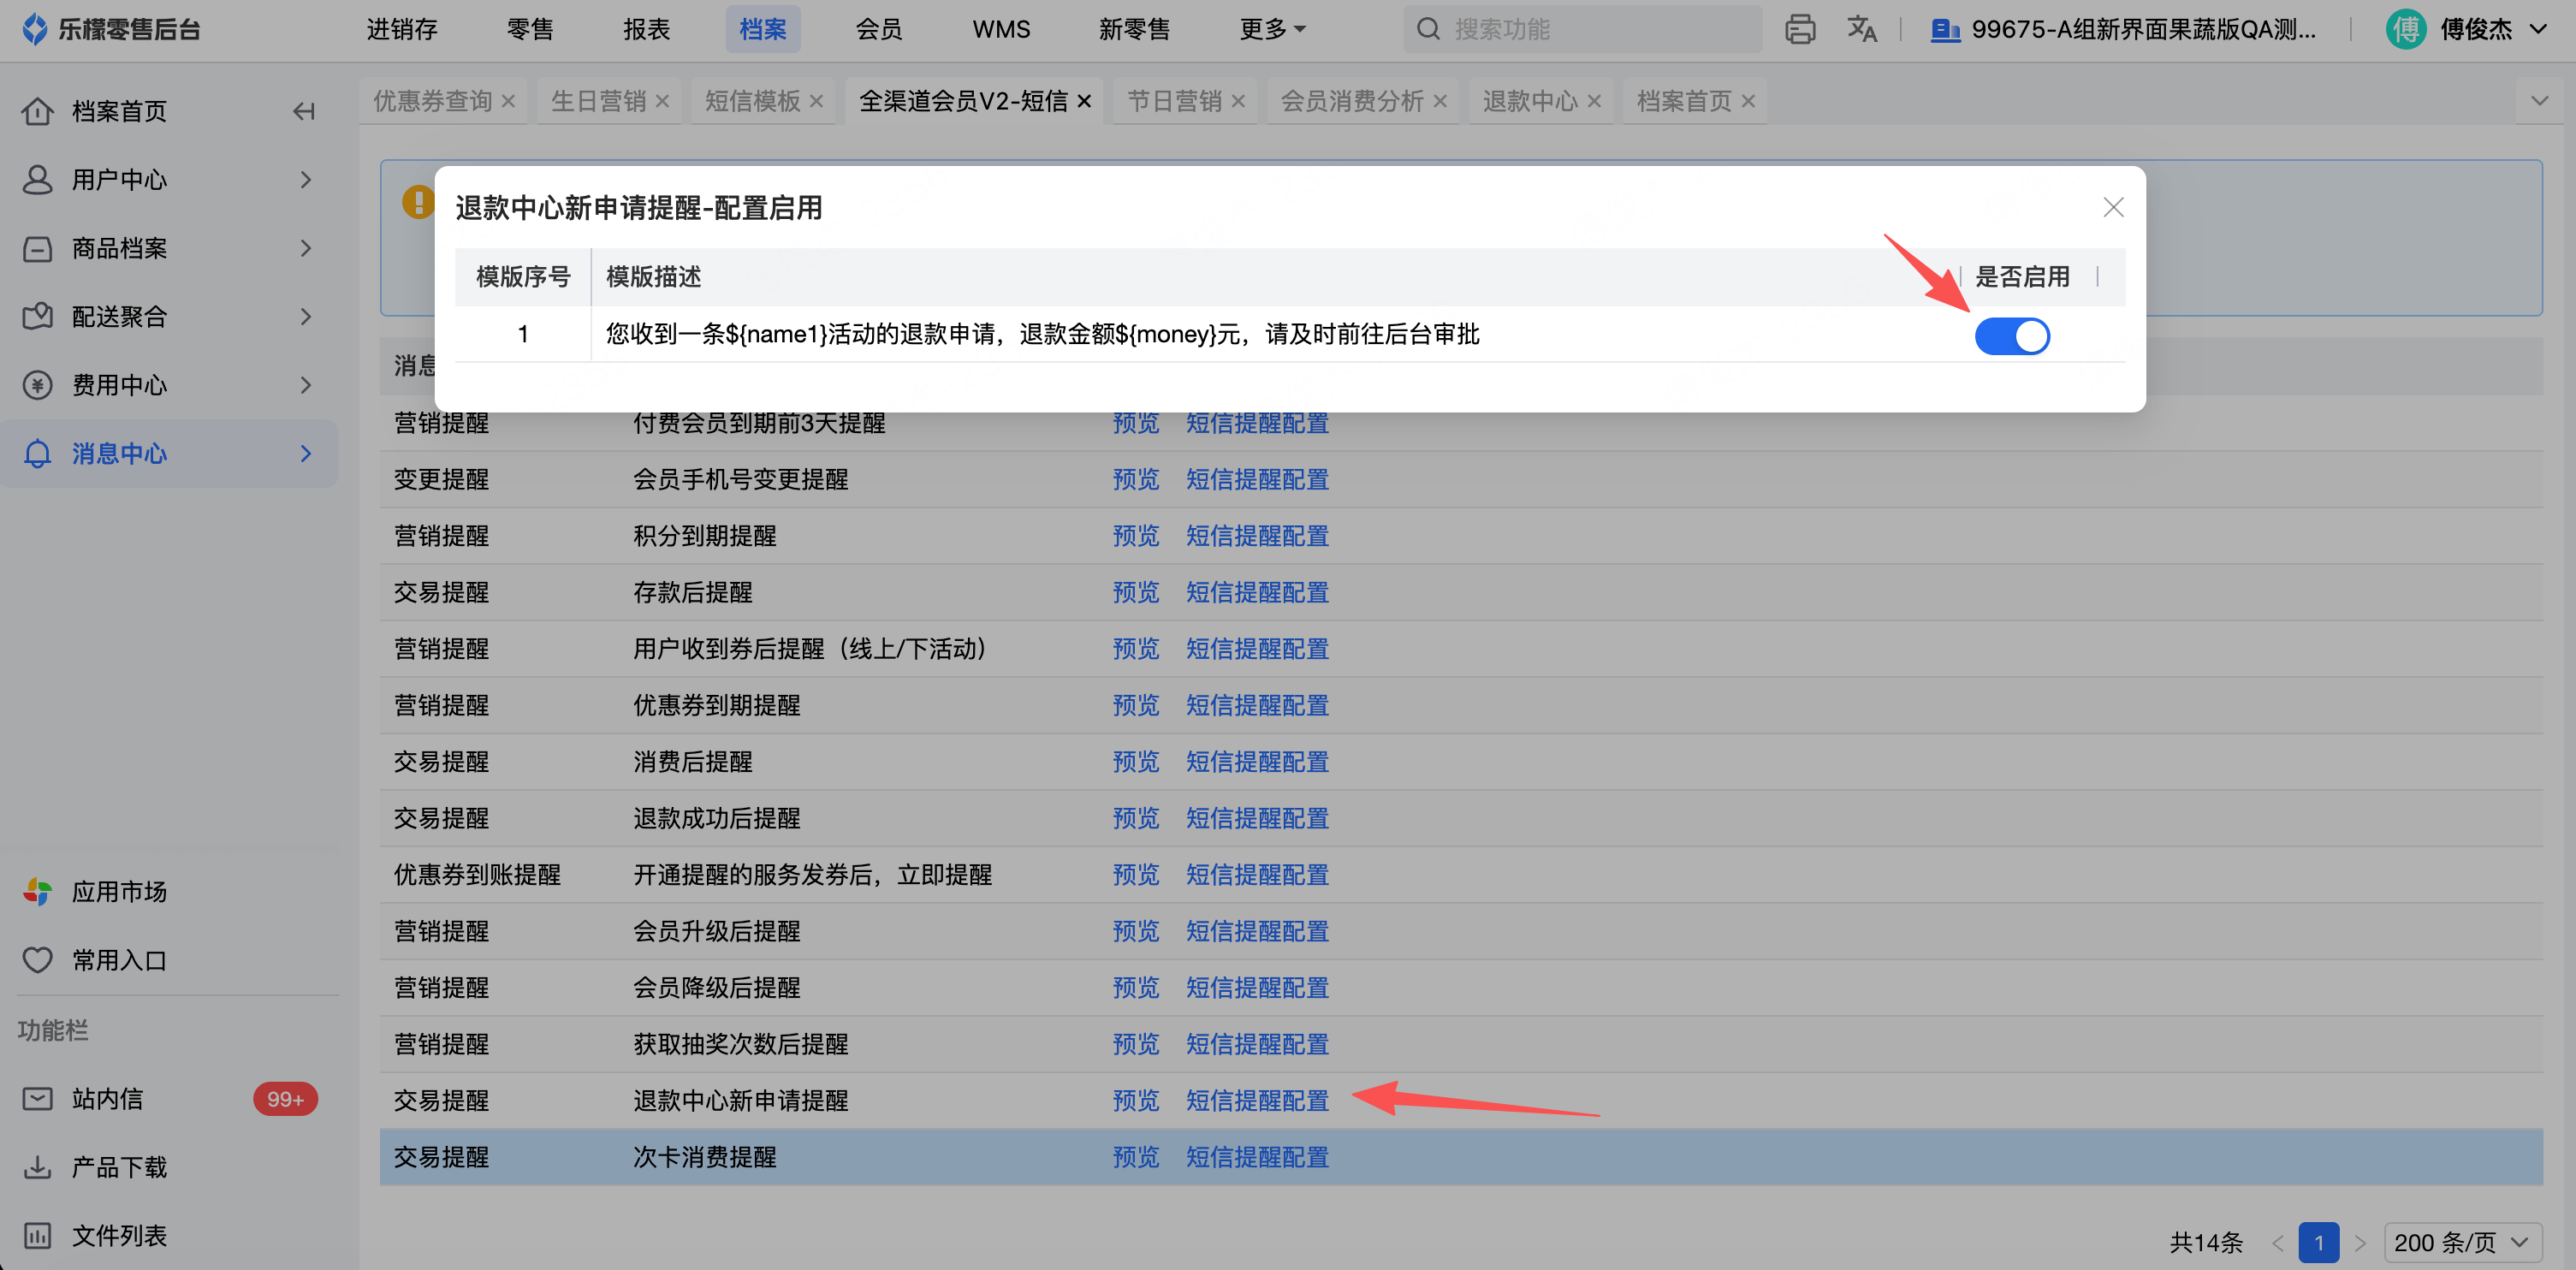2576x1270 pixels.
Task: Click 短信提醒配置 for 次卡消费提醒
Action: [1256, 1157]
